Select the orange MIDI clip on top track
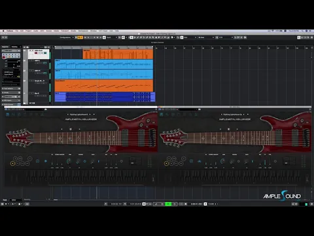Image resolution: width=314 pixels, height=236 pixels. 118,54
